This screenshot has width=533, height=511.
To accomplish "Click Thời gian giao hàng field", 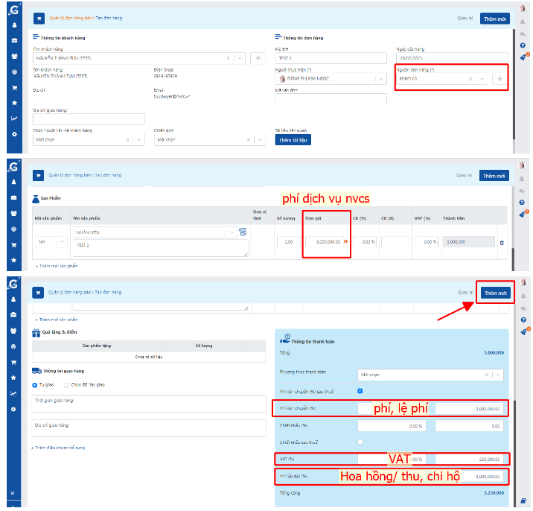I will (149, 404).
